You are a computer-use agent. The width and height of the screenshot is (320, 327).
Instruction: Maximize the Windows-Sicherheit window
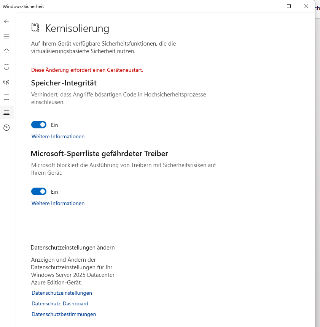tap(289, 6)
